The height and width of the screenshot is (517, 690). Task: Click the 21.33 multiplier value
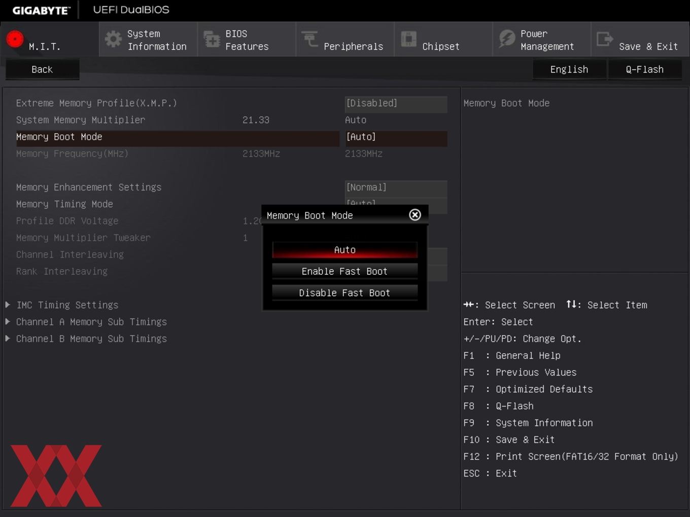[256, 120]
